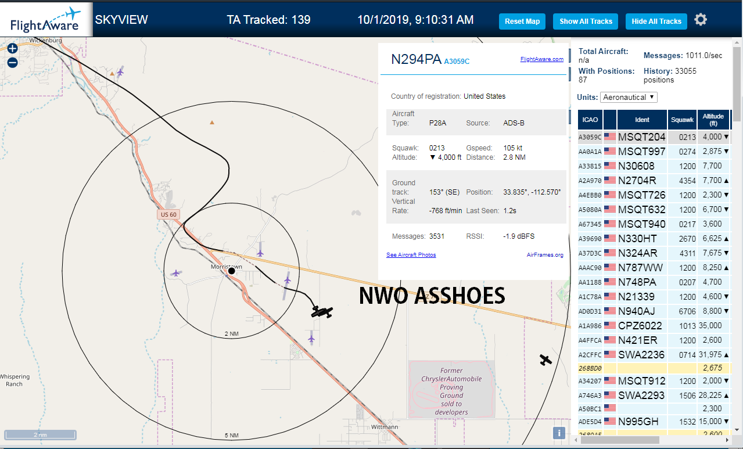Select the MSQT940 aircraft row
743x449 pixels.
654,224
